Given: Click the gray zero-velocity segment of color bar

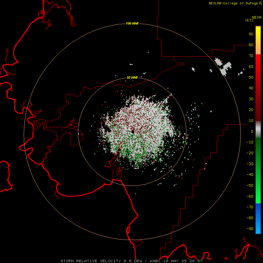Looking at the screenshot, I should coord(258,129).
